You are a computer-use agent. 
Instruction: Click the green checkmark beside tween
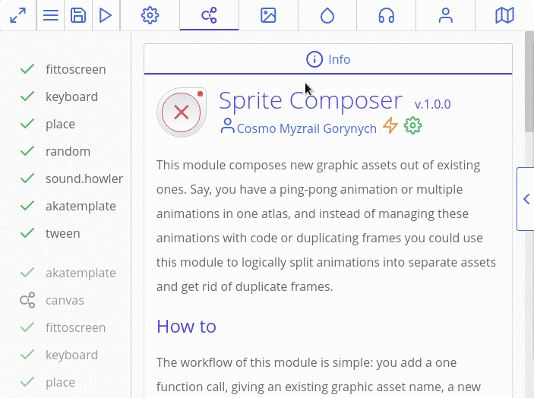coord(27,233)
